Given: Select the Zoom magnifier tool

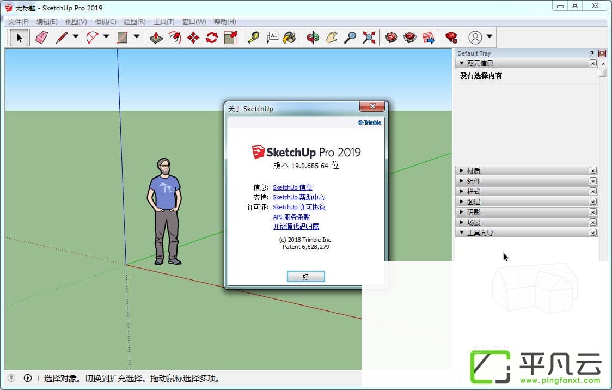Looking at the screenshot, I should (350, 38).
